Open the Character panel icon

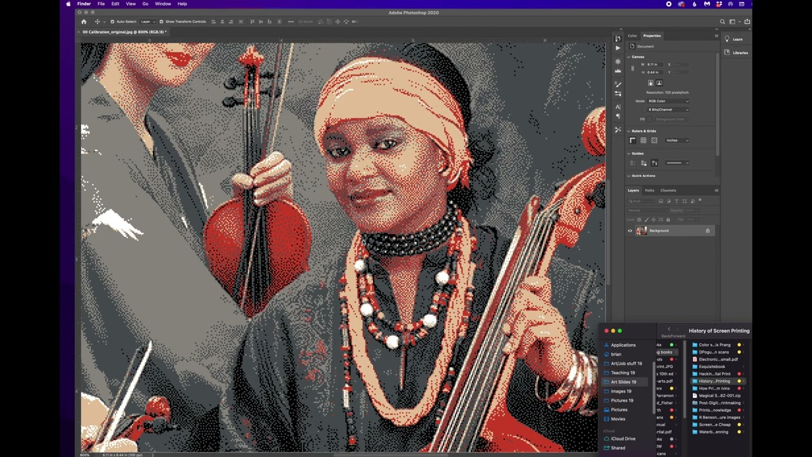(618, 107)
